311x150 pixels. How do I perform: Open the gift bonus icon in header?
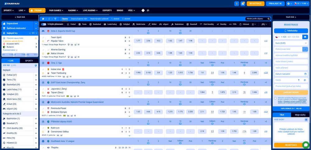coord(243,4)
